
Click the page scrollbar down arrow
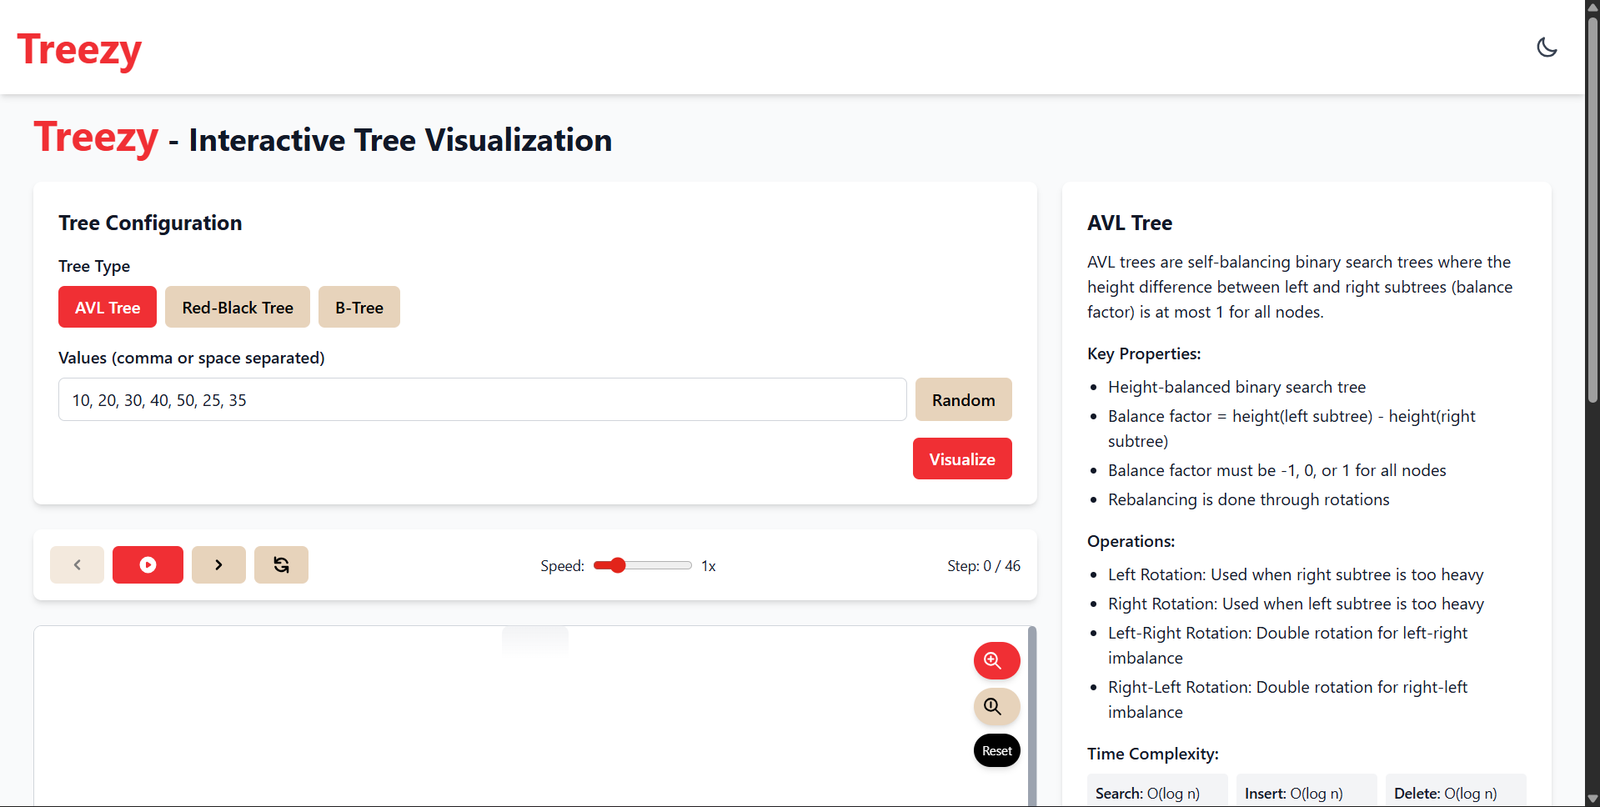click(1592, 799)
